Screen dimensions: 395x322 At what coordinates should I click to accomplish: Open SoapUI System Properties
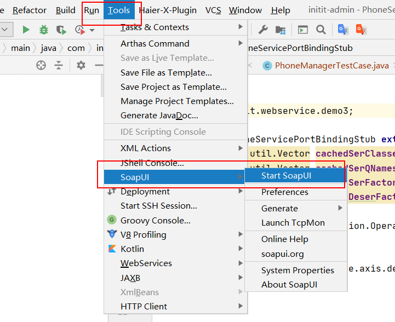point(296,270)
